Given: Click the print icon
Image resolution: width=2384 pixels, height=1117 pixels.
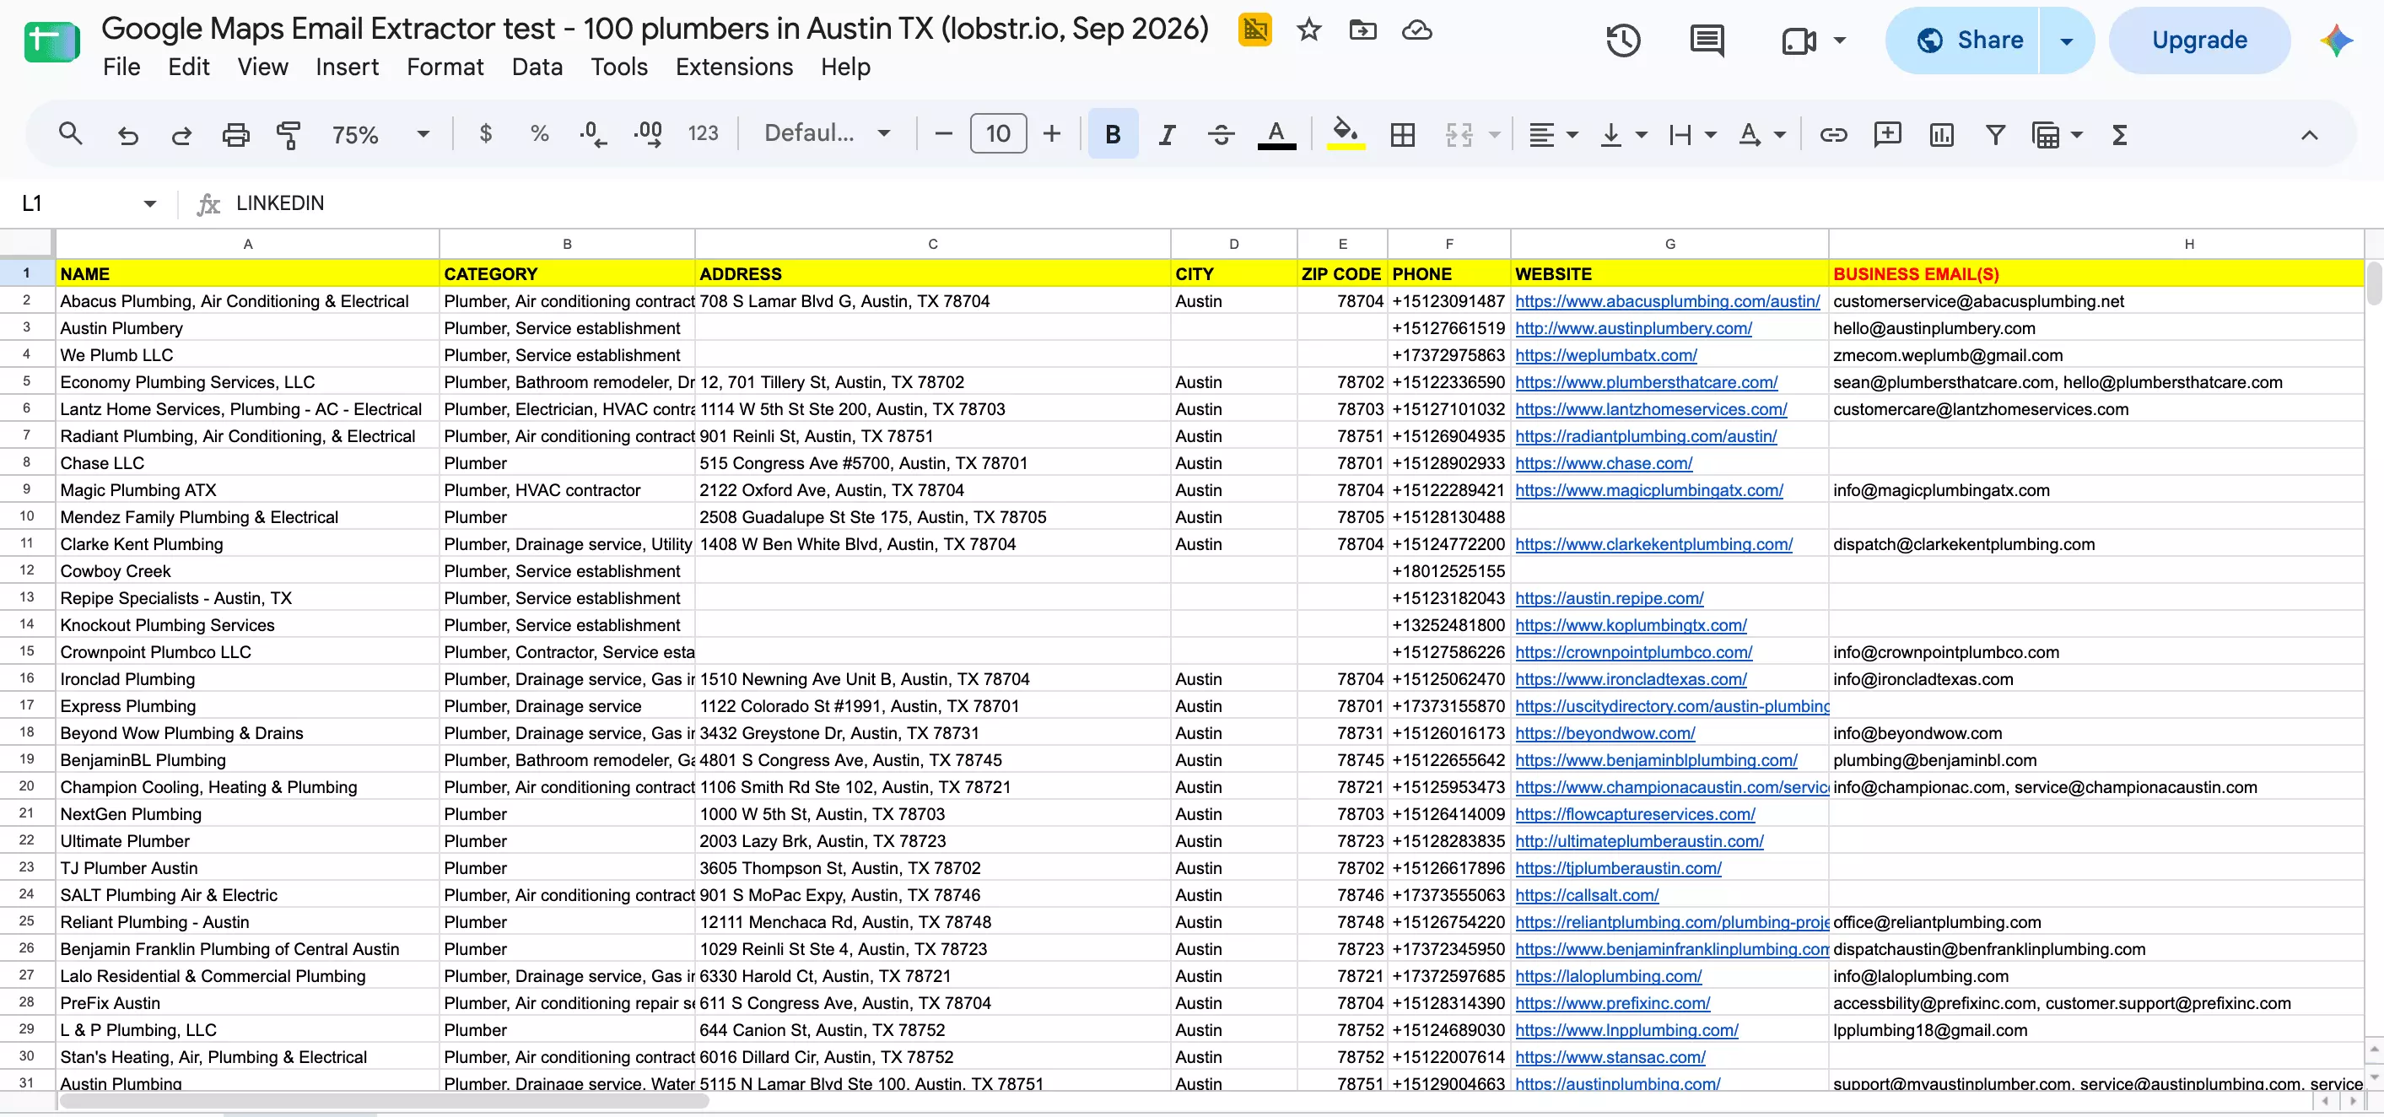Looking at the screenshot, I should [x=235, y=135].
